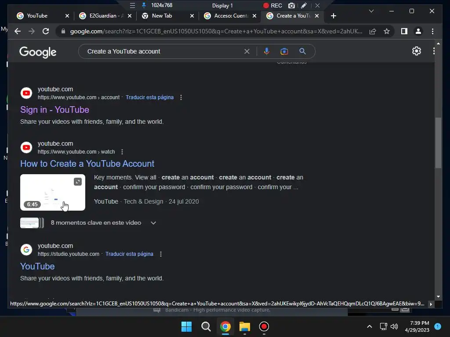This screenshot has height=337, width=450.
Task: Open the Google apps menu dots
Action: [x=434, y=51]
